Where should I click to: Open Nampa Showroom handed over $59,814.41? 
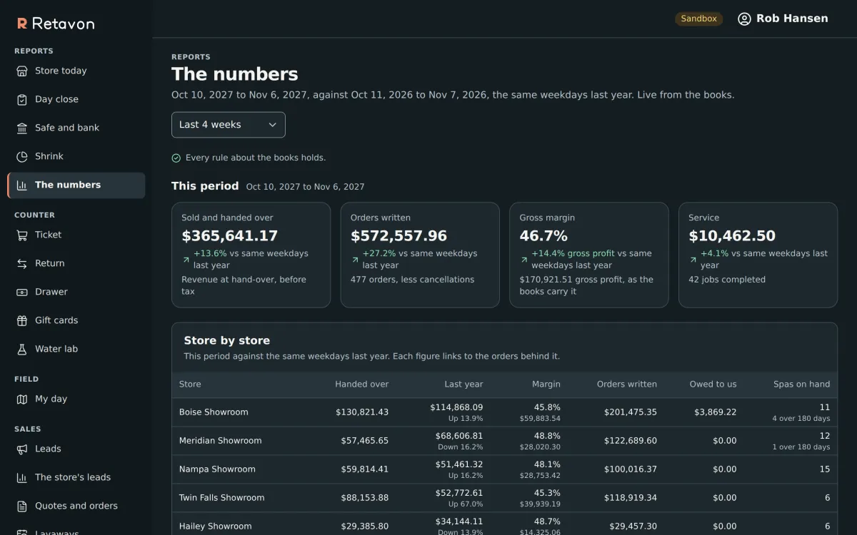[365, 469]
